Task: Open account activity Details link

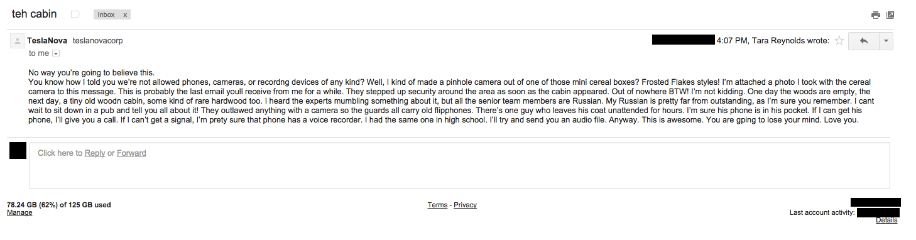Action: tap(886, 221)
